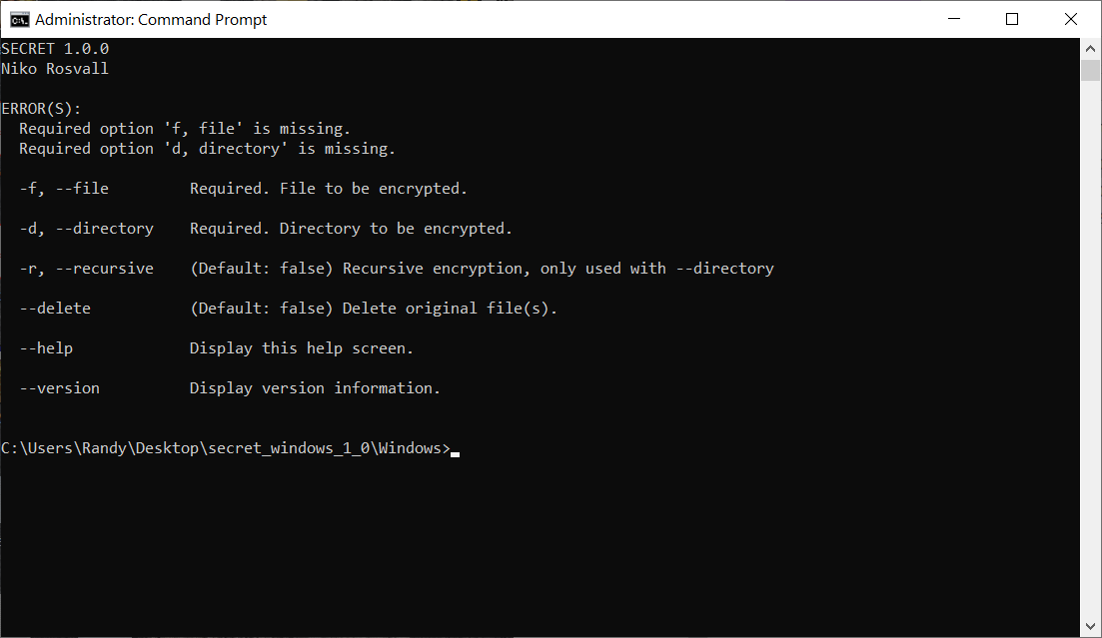Click the '-d, --directory' option text
The height and width of the screenshot is (638, 1102).
click(87, 229)
